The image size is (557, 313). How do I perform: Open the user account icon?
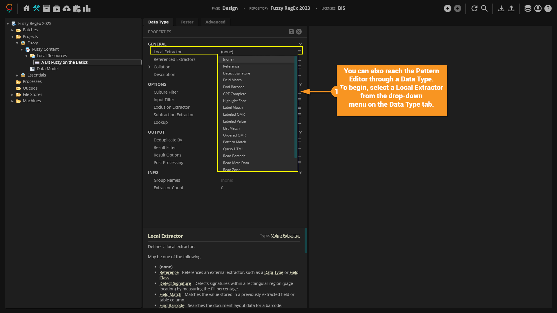(538, 8)
